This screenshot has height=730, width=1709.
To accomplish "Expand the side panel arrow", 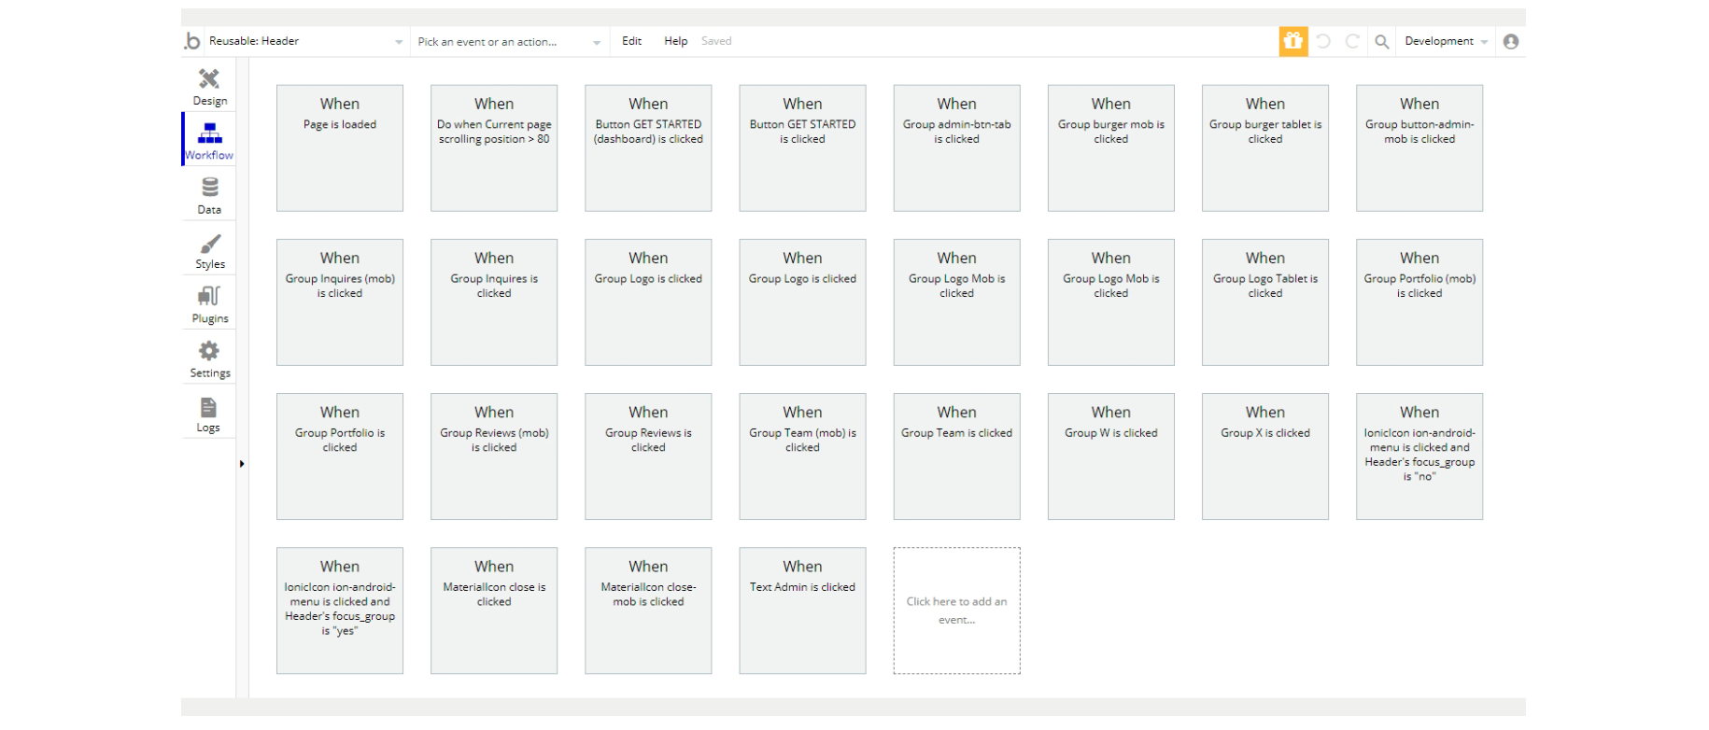I will point(242,464).
